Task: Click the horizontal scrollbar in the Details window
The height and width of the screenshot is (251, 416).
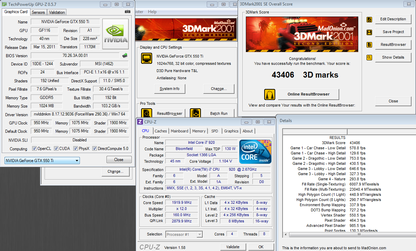Action: click(349, 234)
